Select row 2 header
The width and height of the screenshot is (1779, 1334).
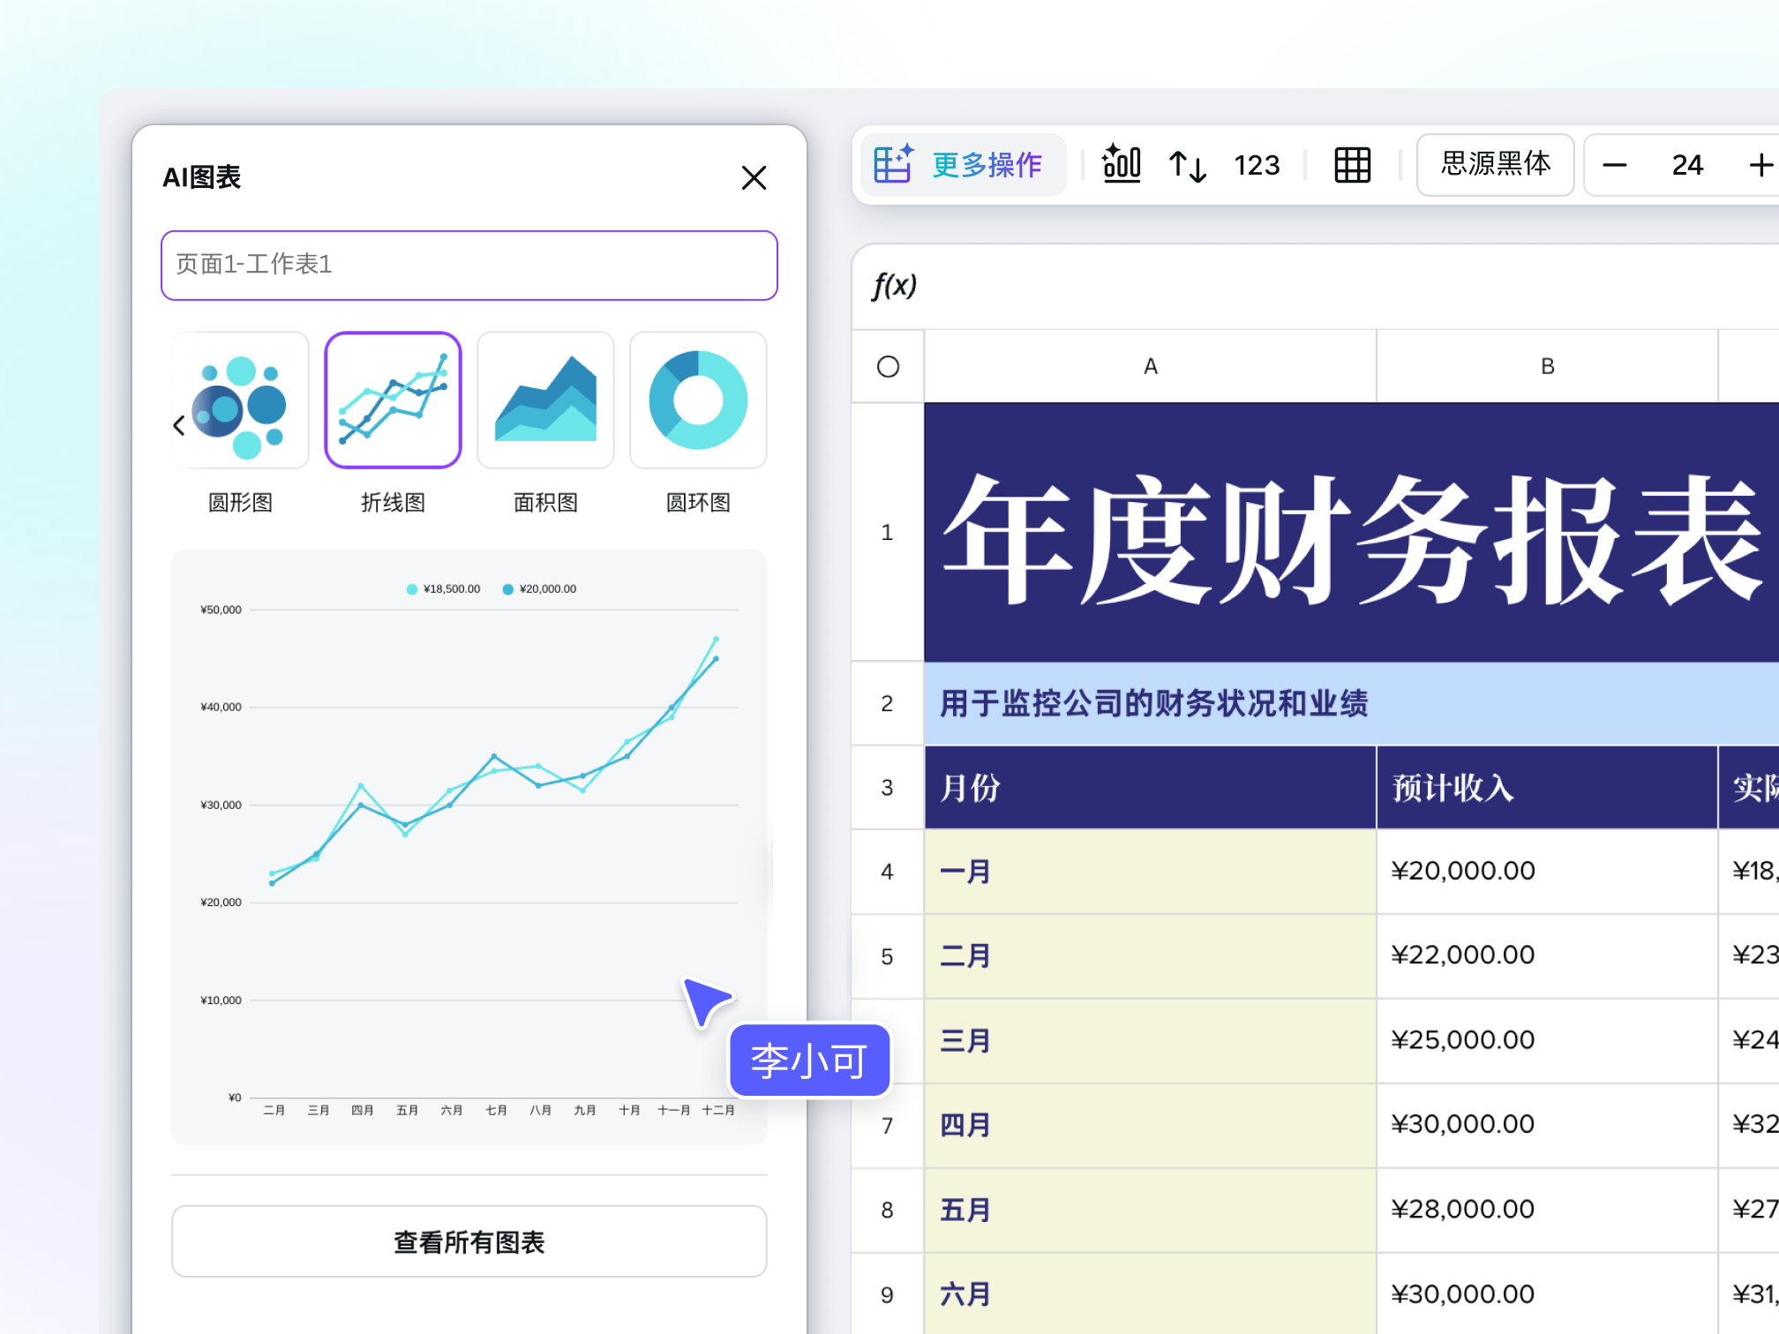pyautogui.click(x=888, y=703)
